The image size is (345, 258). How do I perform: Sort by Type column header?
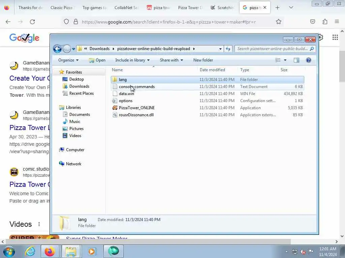(245, 70)
